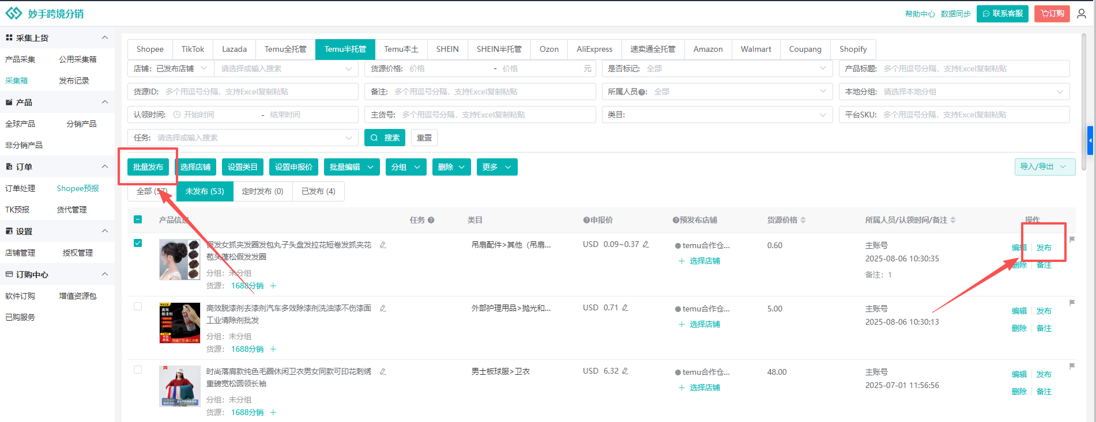
Task: Click the 批量发布 button
Action: pos(148,167)
